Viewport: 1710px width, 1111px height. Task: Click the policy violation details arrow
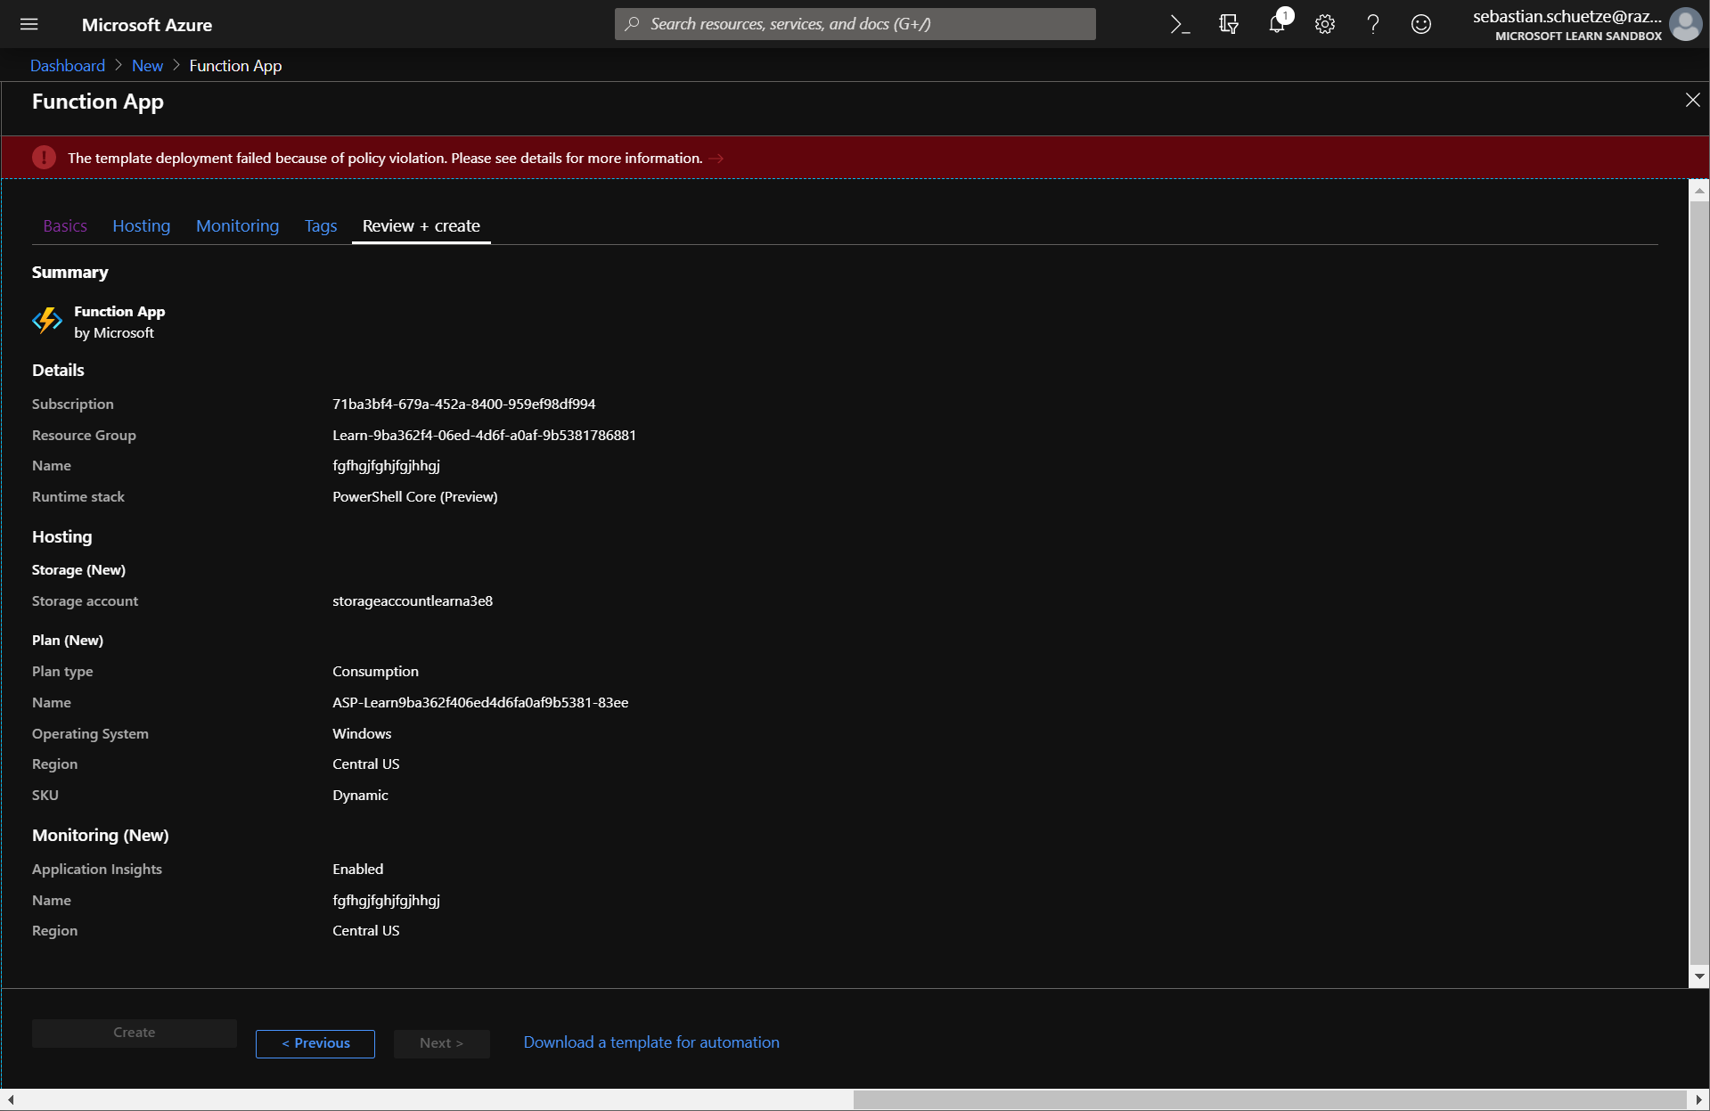716,159
